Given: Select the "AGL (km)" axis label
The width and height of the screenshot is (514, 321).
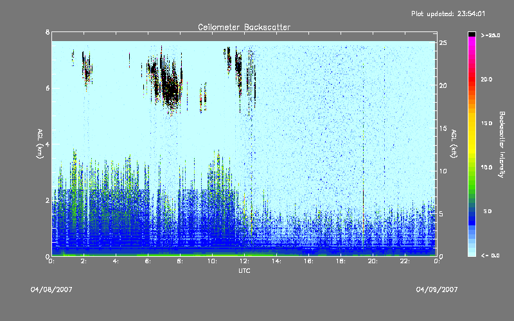Looking at the screenshot, I should click(40, 144).
